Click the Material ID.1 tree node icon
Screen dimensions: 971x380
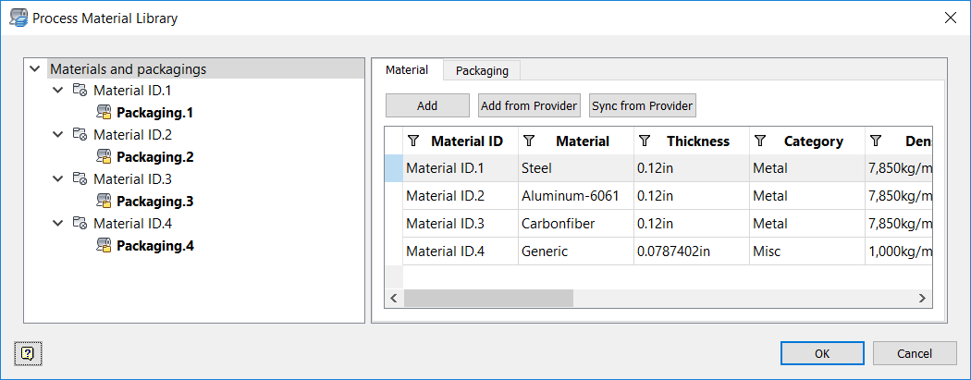coord(80,91)
